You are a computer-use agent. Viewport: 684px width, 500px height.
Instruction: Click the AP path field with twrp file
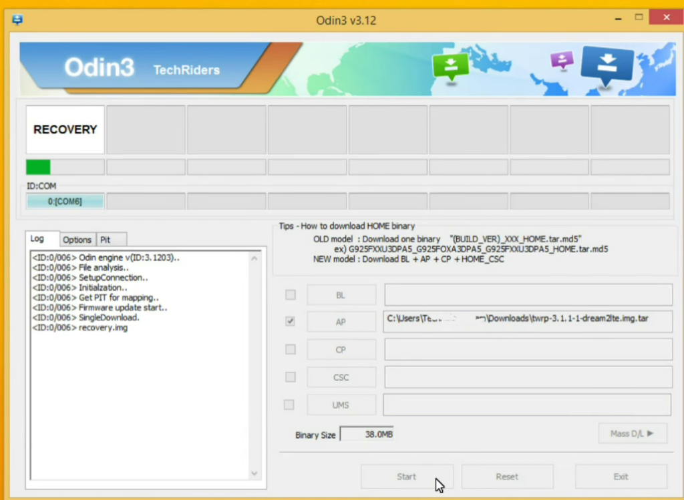(528, 322)
